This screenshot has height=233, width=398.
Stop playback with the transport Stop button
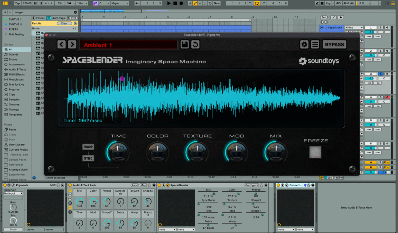[x=175, y=3]
